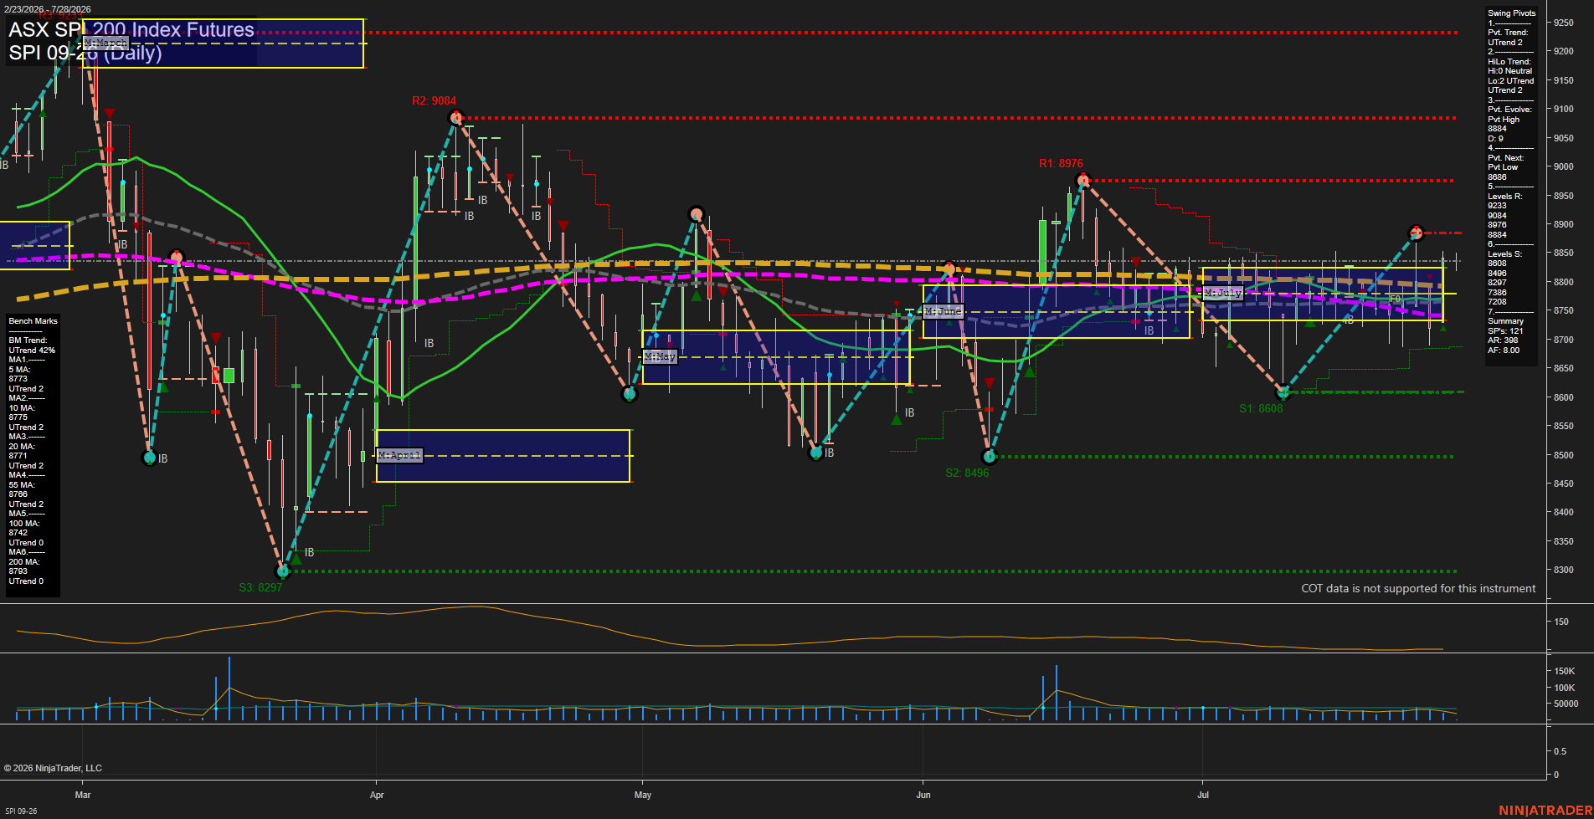Click the M:June monthly session label

click(944, 311)
